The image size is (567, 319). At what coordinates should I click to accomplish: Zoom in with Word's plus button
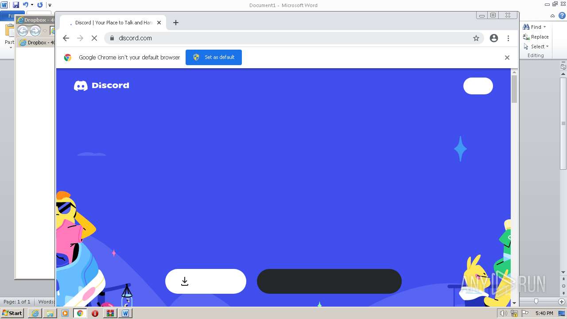coord(561,302)
